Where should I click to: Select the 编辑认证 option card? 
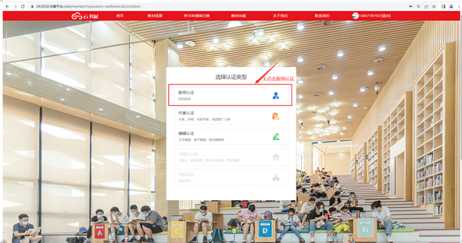pos(231,137)
